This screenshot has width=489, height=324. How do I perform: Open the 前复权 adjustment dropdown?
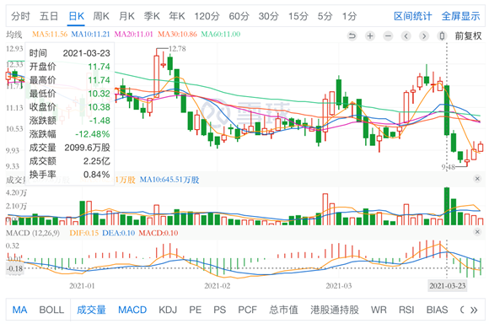(468, 36)
